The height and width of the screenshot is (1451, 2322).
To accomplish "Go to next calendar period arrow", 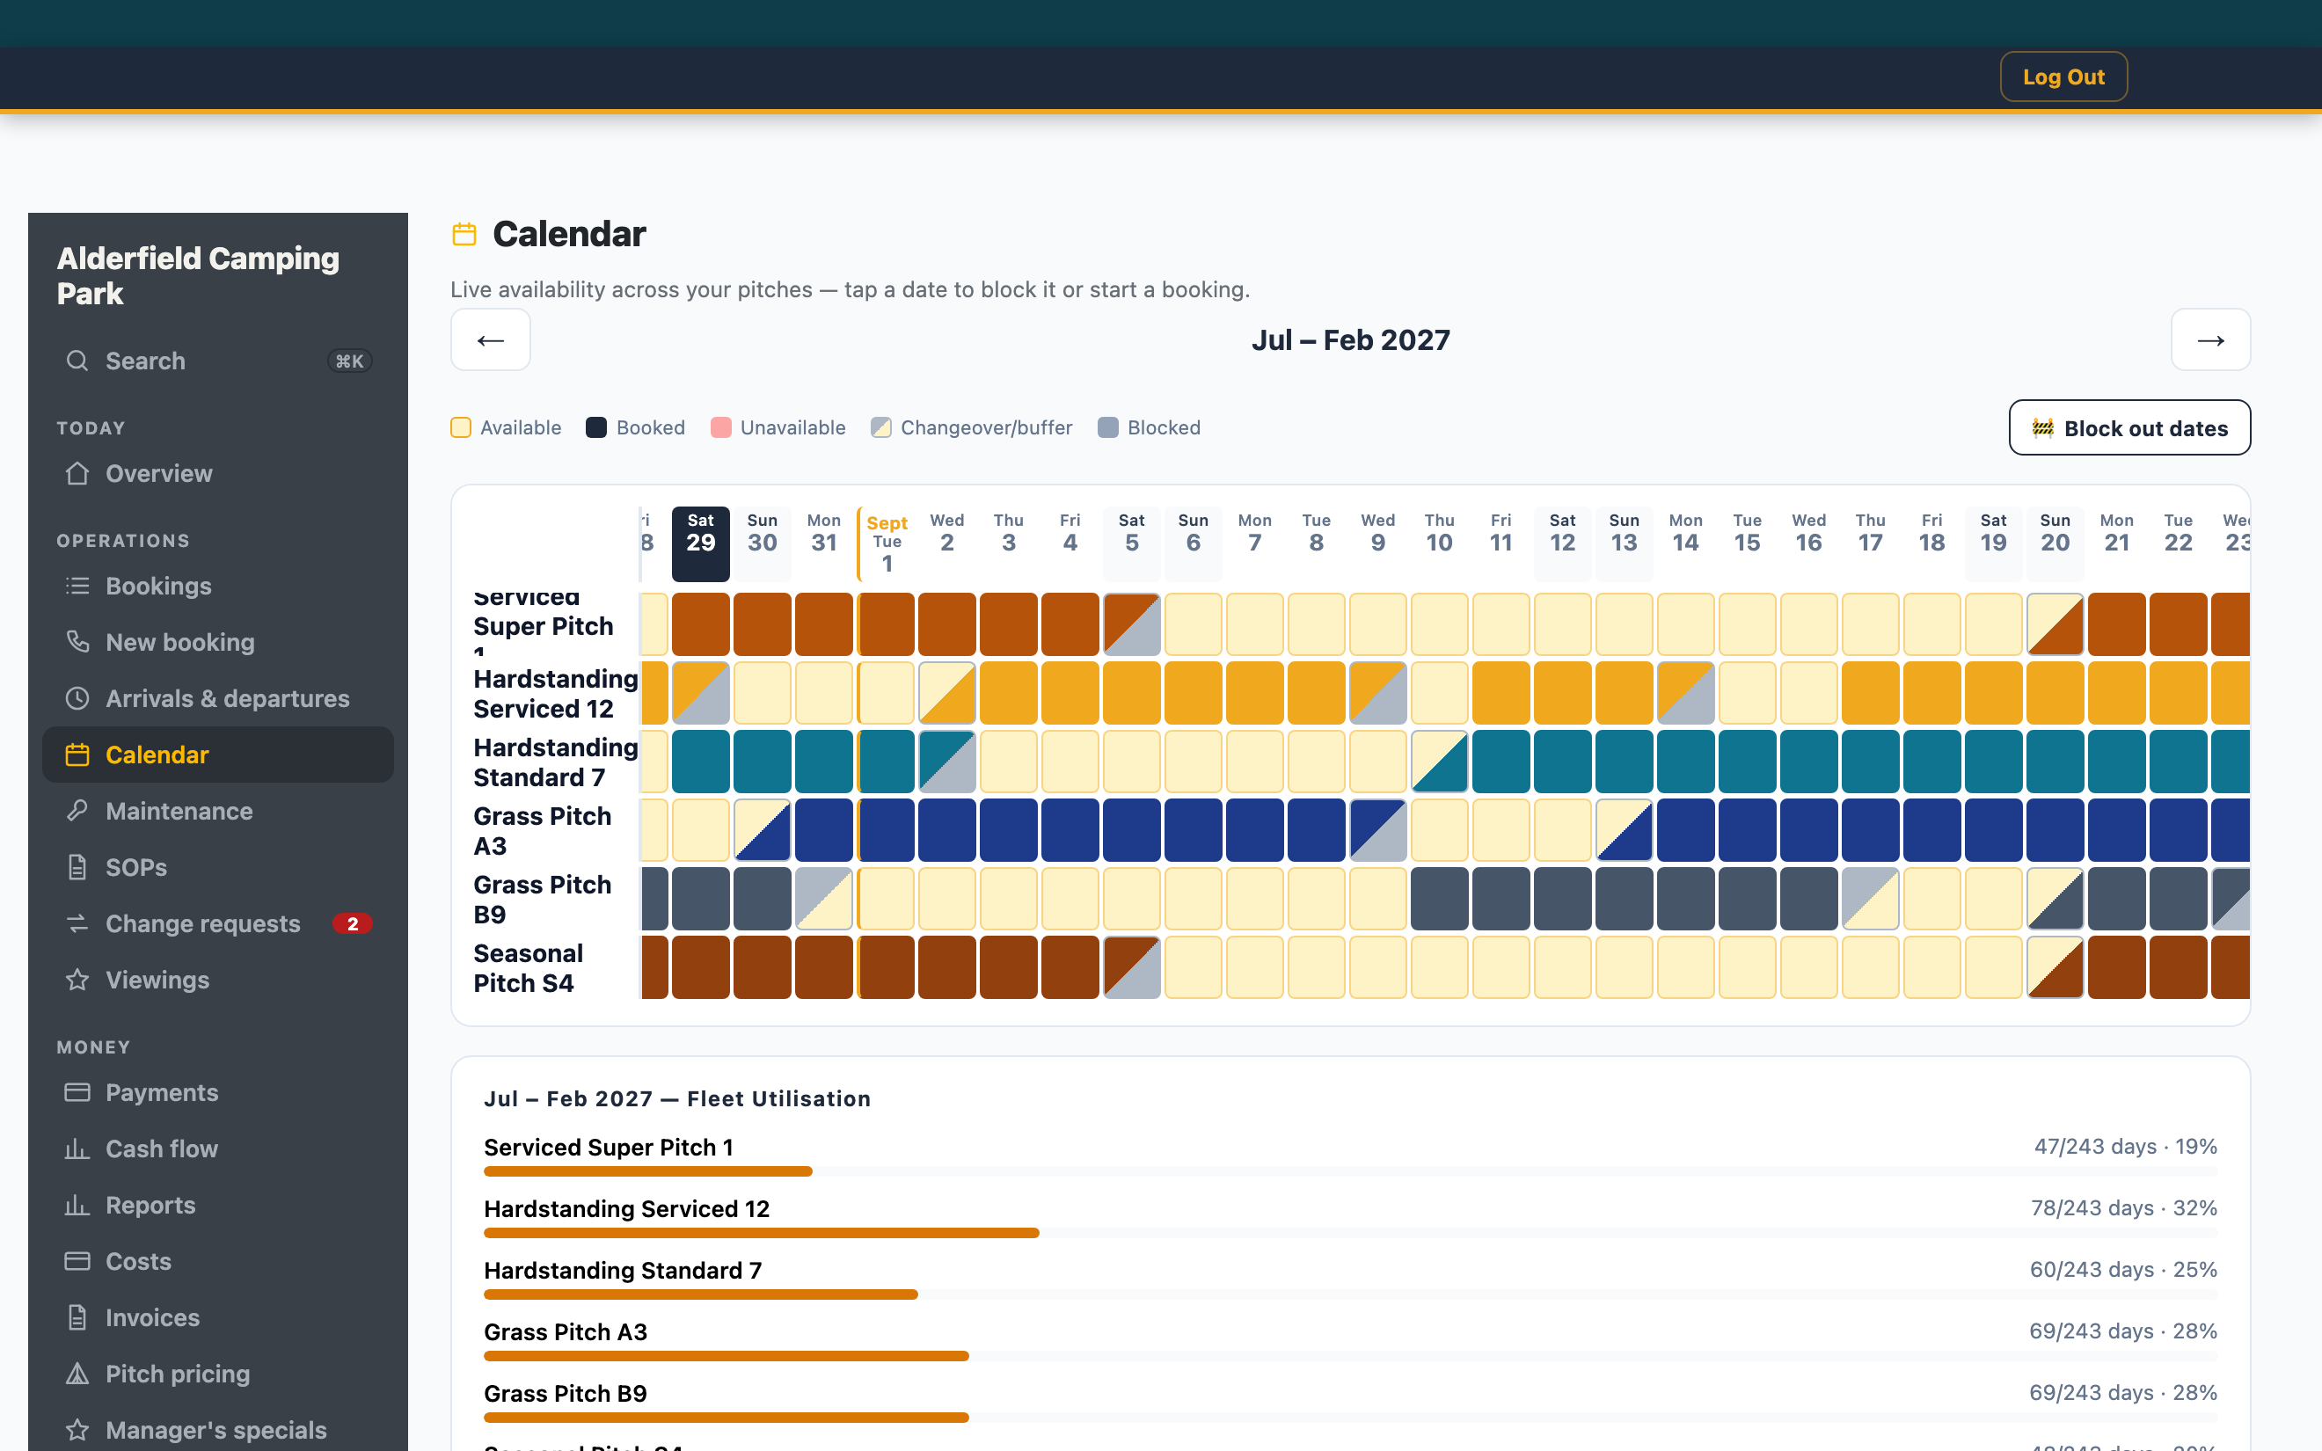I will coord(2210,339).
